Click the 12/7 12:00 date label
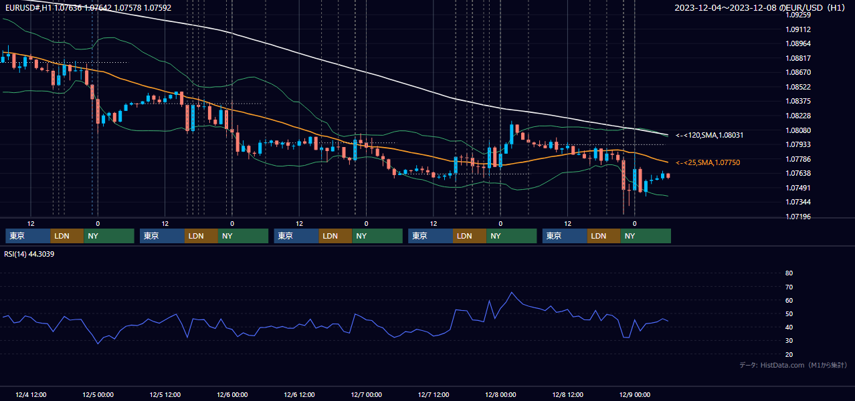Screen dimensions: 855x401 434,395
